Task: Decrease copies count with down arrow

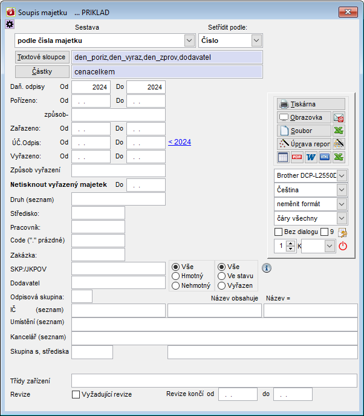Action: tap(290, 249)
